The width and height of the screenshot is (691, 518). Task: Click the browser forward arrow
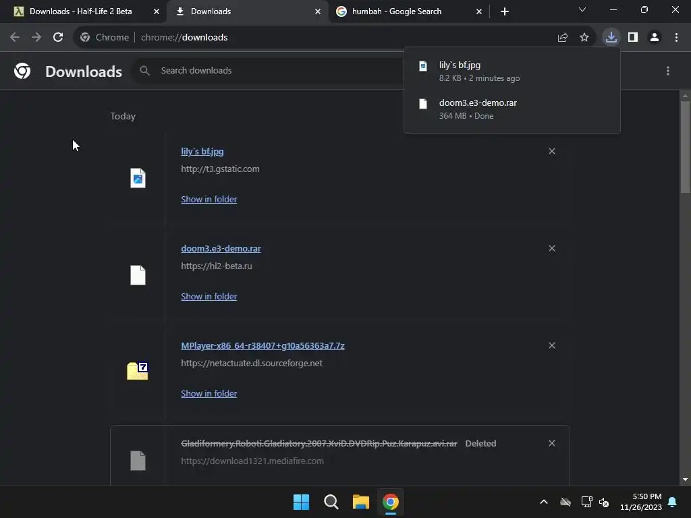[x=36, y=38]
